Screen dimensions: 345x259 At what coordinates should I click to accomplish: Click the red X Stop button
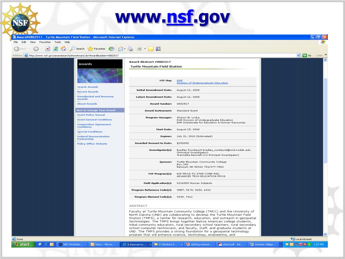click(48, 49)
